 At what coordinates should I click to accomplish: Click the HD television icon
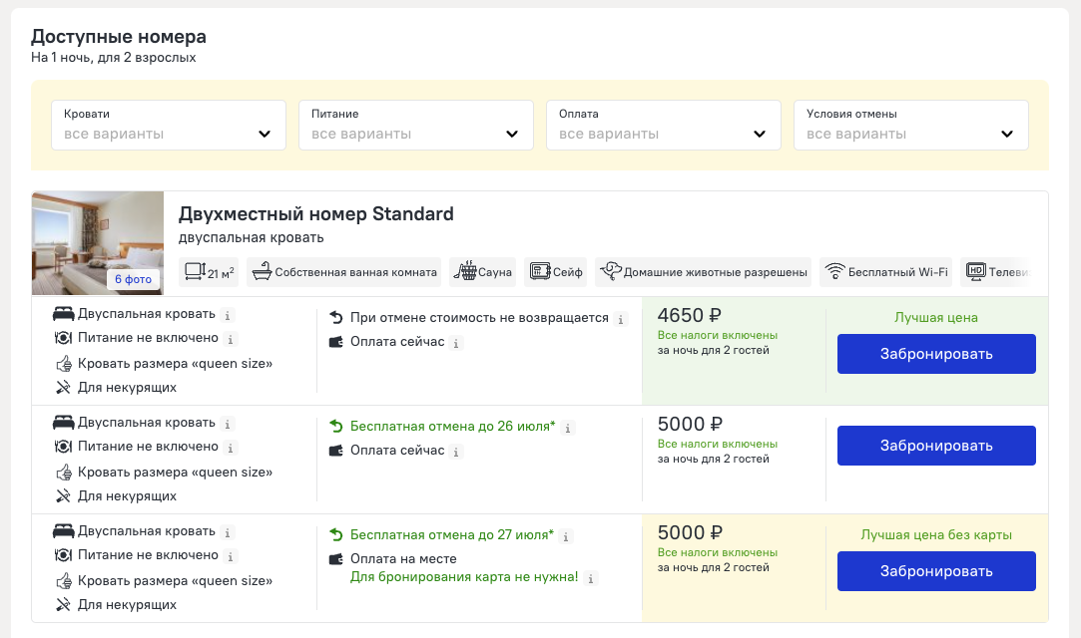tap(975, 271)
